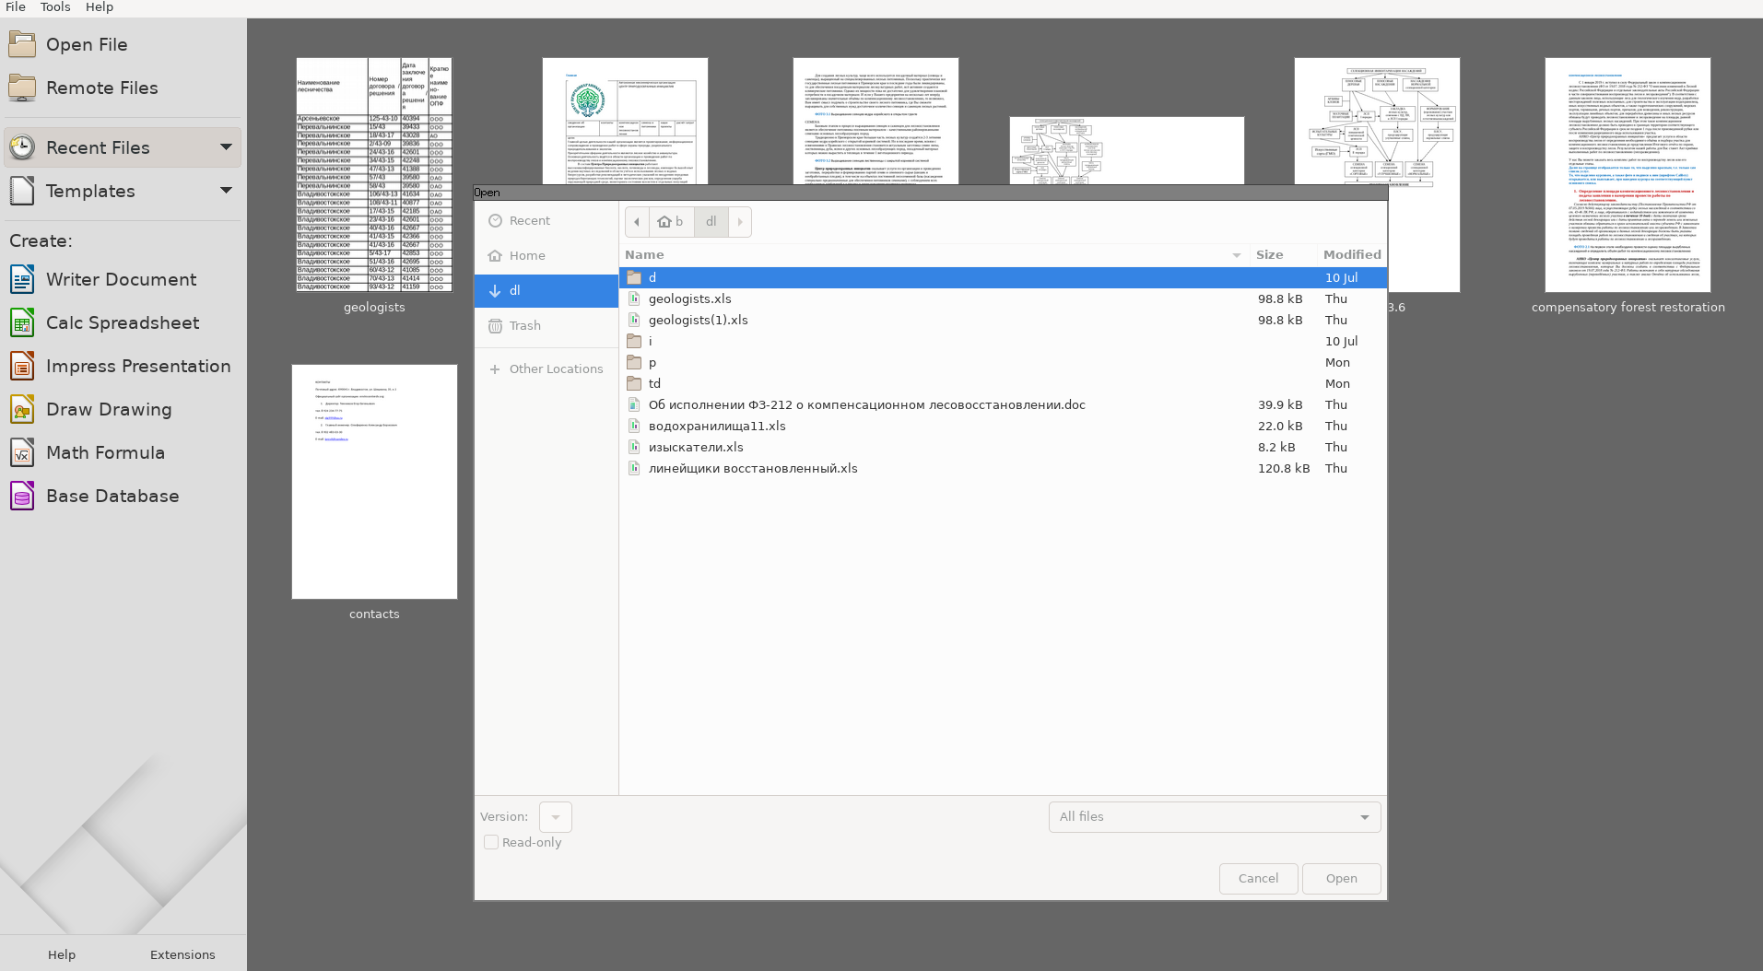This screenshot has height=971, width=1763.
Task: Click the Name column sort arrow
Action: 1236,255
